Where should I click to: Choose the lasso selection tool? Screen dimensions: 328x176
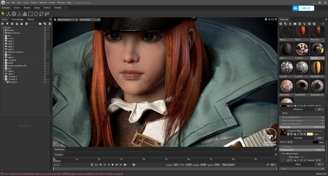[x=41, y=14]
